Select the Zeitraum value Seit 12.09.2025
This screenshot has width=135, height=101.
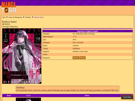click(x=78, y=43)
